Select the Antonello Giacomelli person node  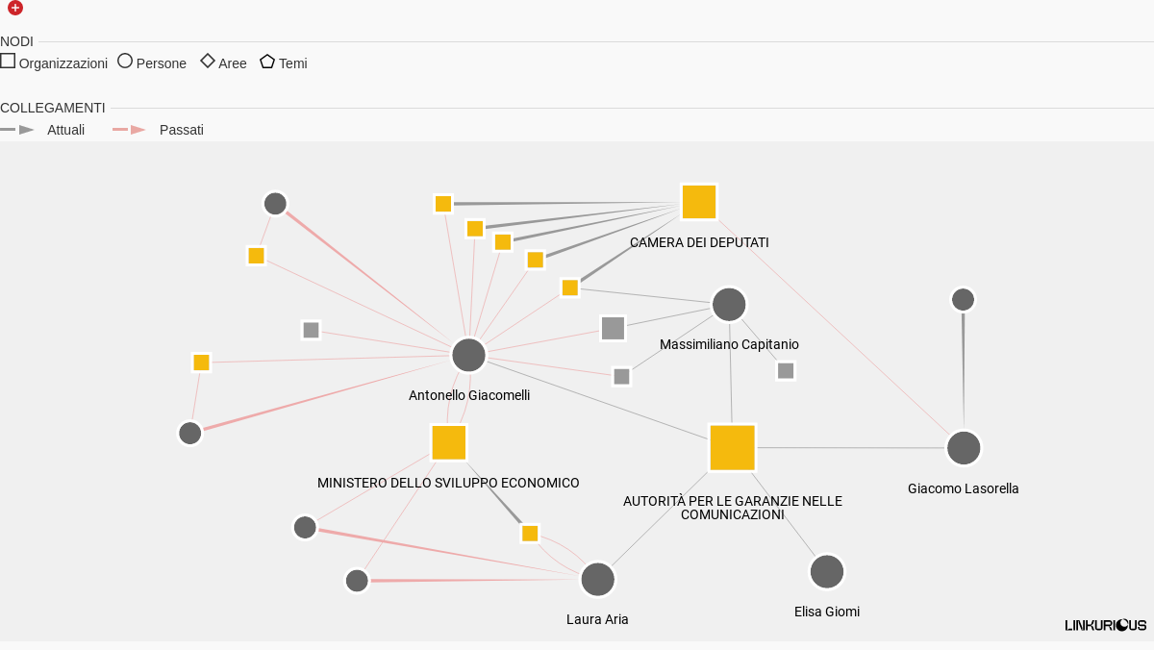tap(469, 355)
